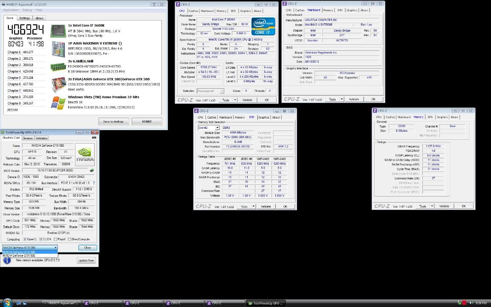Open the Processor #1 selection dropdown
Screen dimensions: 491x307
point(210,91)
